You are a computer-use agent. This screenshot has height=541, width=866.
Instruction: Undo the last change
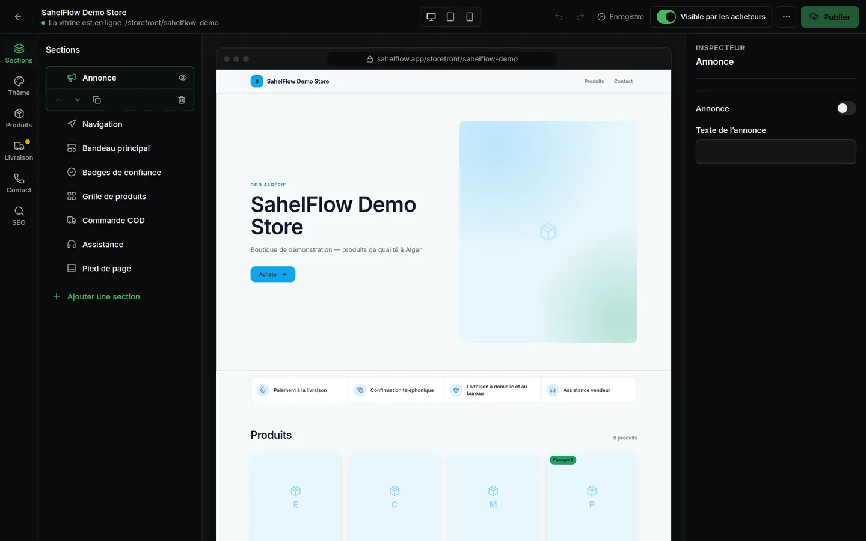[559, 17]
